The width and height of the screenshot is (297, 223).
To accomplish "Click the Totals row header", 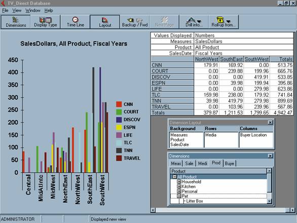I will coord(172,113).
